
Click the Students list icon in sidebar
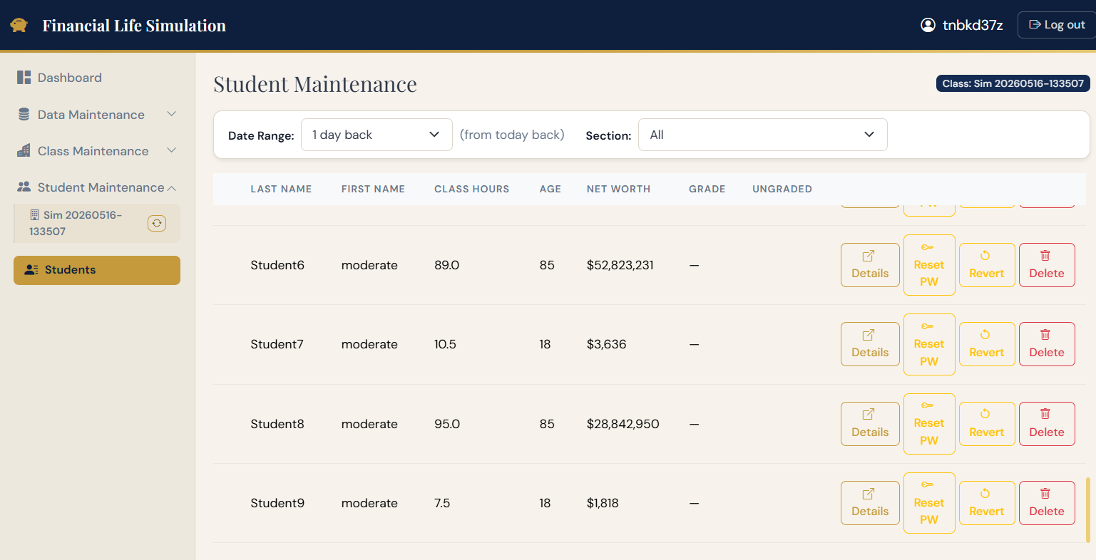(31, 270)
